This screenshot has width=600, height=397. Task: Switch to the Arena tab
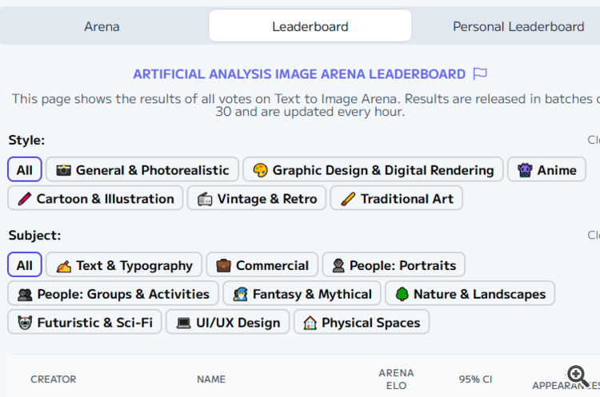[102, 26]
